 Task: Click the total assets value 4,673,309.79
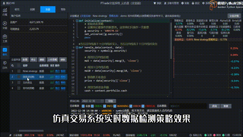pos(36,22)
